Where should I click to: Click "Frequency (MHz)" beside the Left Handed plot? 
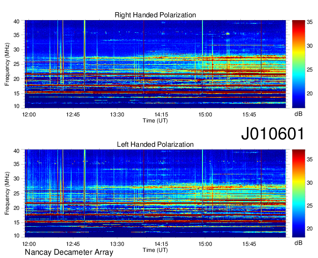(x=7, y=193)
